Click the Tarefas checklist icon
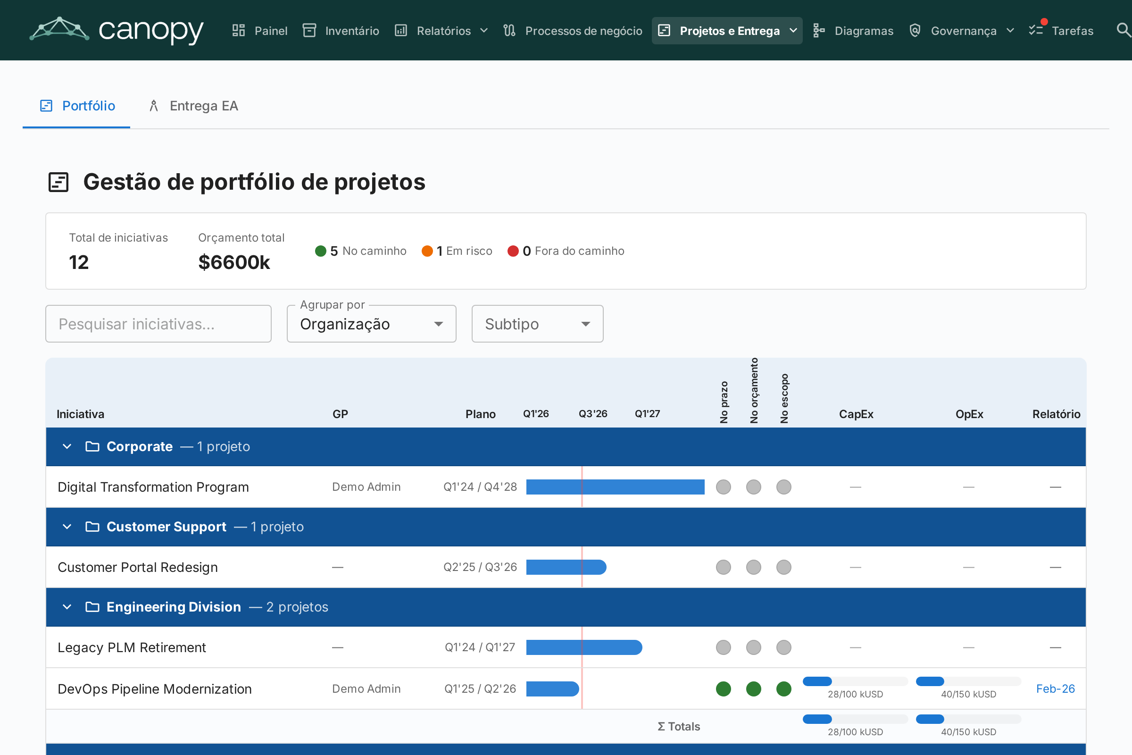 tap(1036, 31)
